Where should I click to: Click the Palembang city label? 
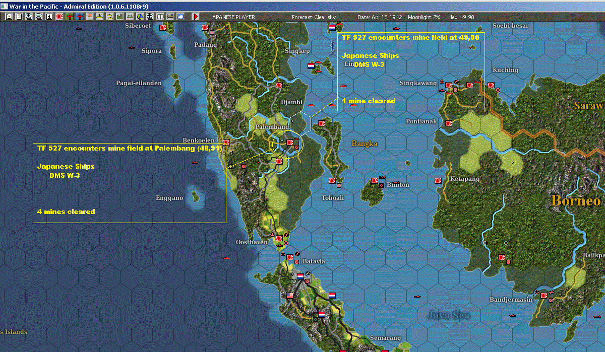tap(272, 127)
